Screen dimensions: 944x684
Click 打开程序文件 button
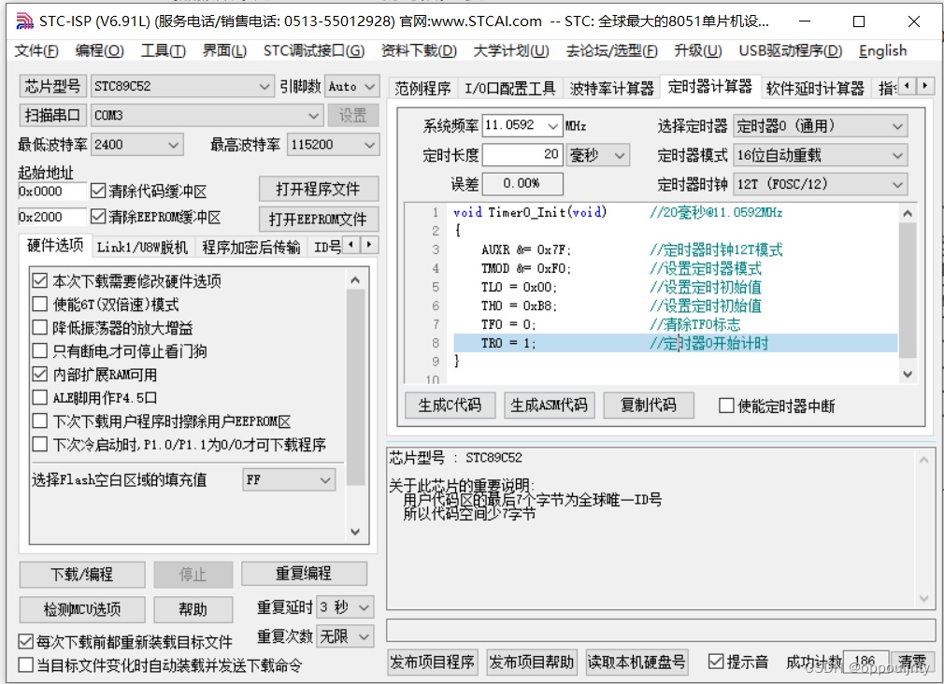pos(318,189)
